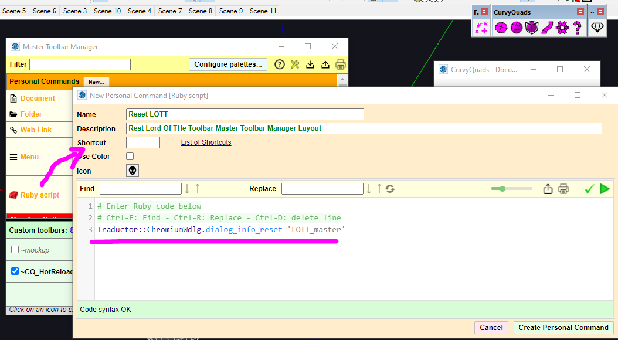Screen dimensions: 618x340
Task: Open CurvyQuads help question mark icon
Action: point(577,28)
